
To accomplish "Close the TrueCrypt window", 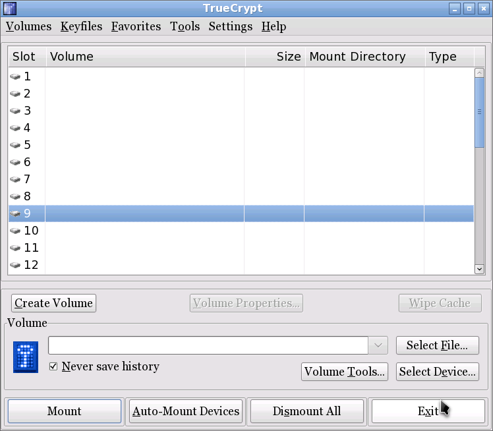I will (x=484, y=9).
